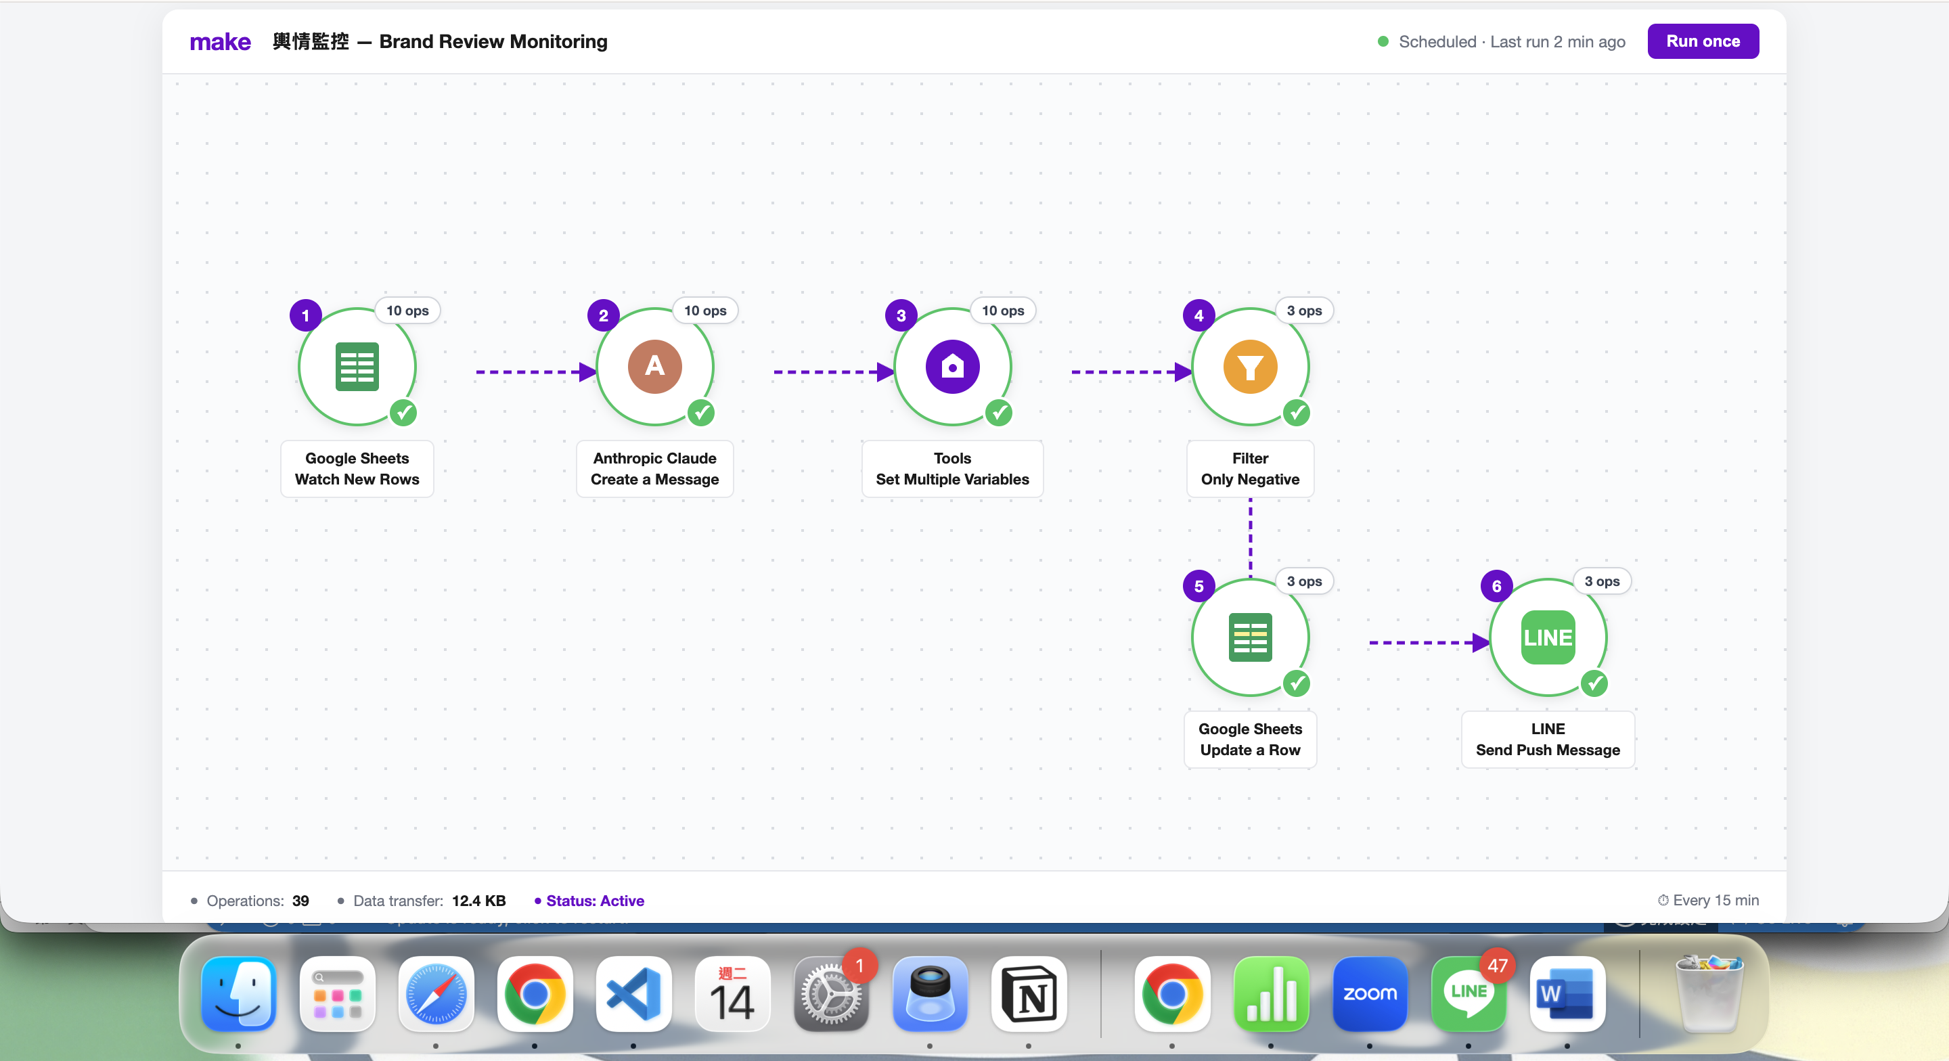Open System Settings from the Dock
Image resolution: width=1949 pixels, height=1061 pixels.
coord(831,993)
